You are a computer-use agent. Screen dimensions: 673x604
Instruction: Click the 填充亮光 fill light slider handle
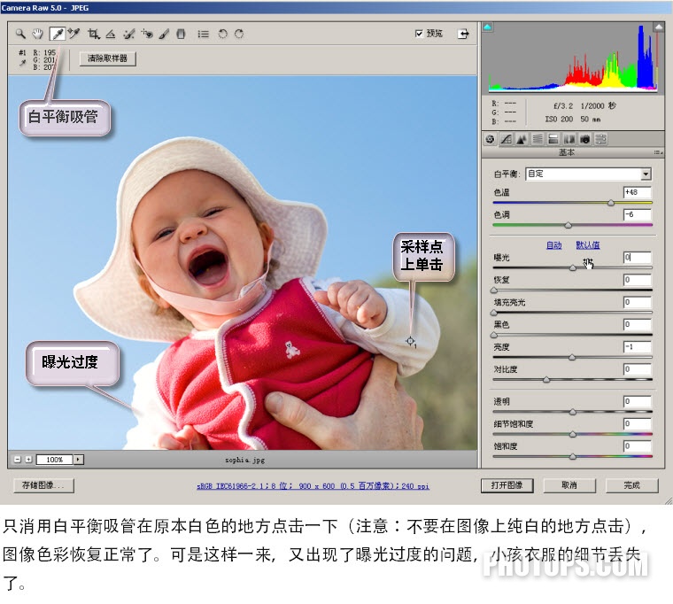pyautogui.click(x=494, y=313)
